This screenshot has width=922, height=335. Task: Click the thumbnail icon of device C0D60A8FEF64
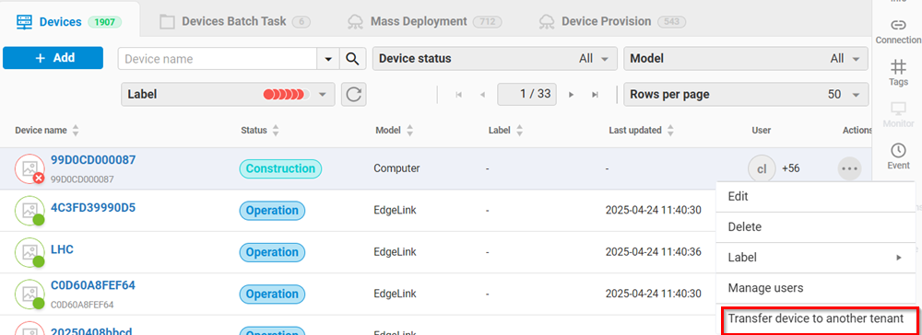point(30,294)
